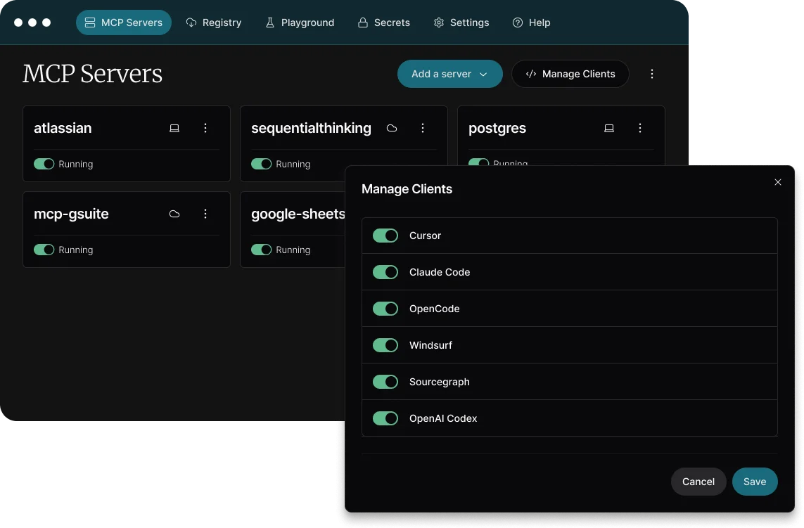Image resolution: width=804 pixels, height=528 pixels.
Task: Click the cloud icon on sequentialthinking card
Action: tap(392, 128)
